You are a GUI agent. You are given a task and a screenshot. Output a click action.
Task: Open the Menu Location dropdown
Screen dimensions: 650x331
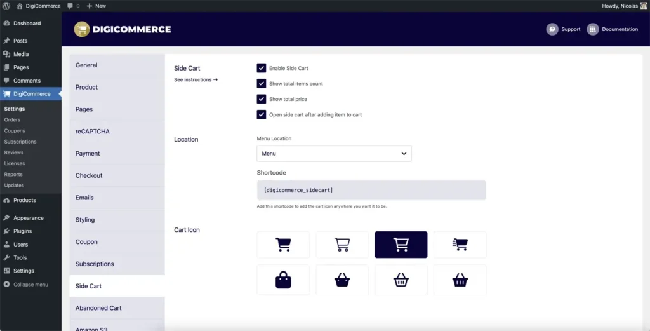[x=334, y=154]
